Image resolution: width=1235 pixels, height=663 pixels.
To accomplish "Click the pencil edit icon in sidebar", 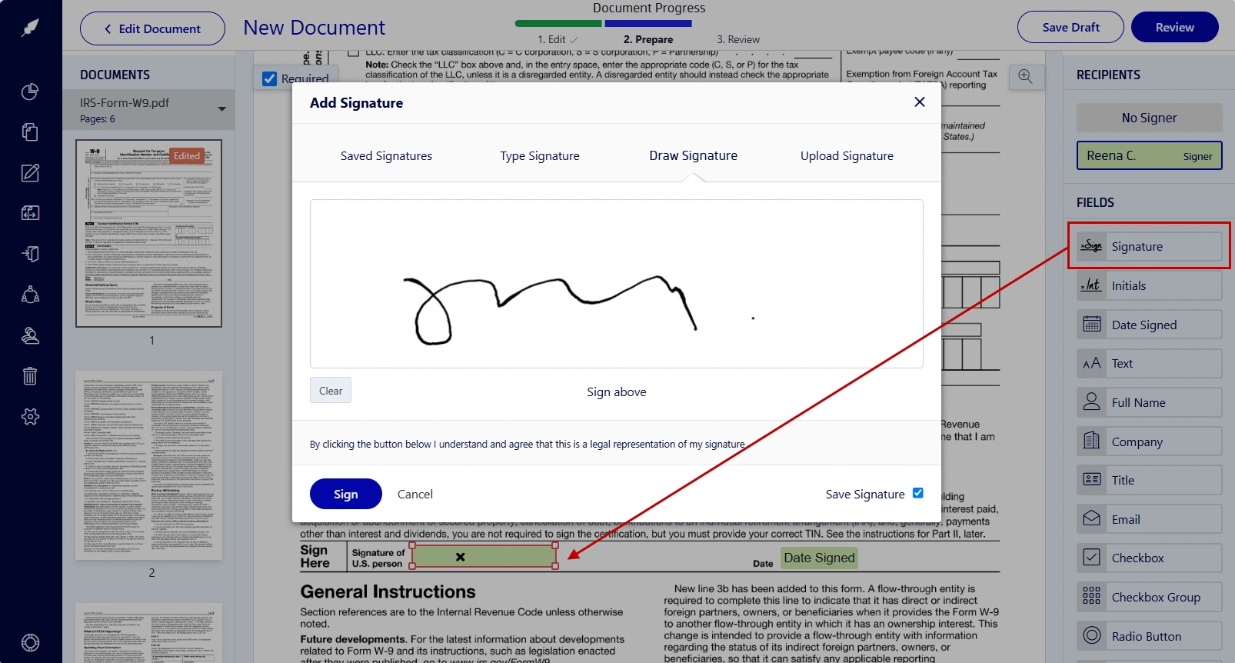I will 30,172.
